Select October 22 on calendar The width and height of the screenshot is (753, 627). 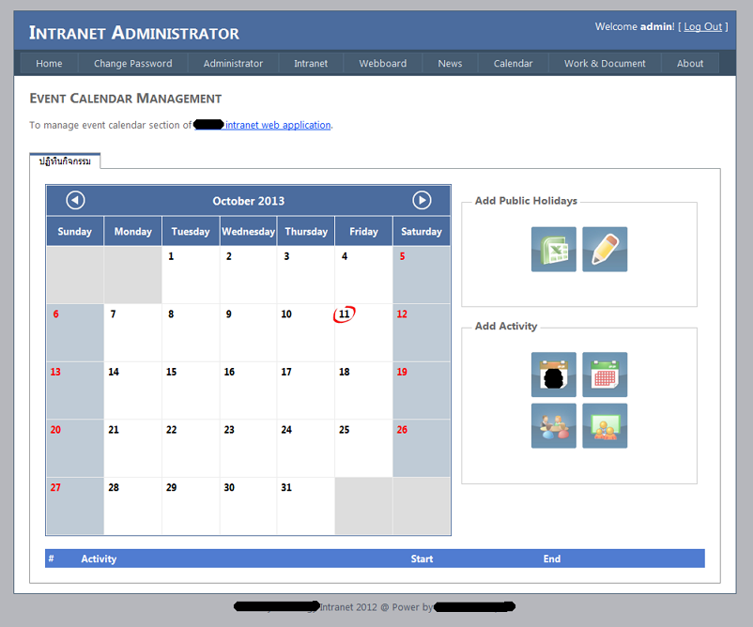pyautogui.click(x=191, y=448)
